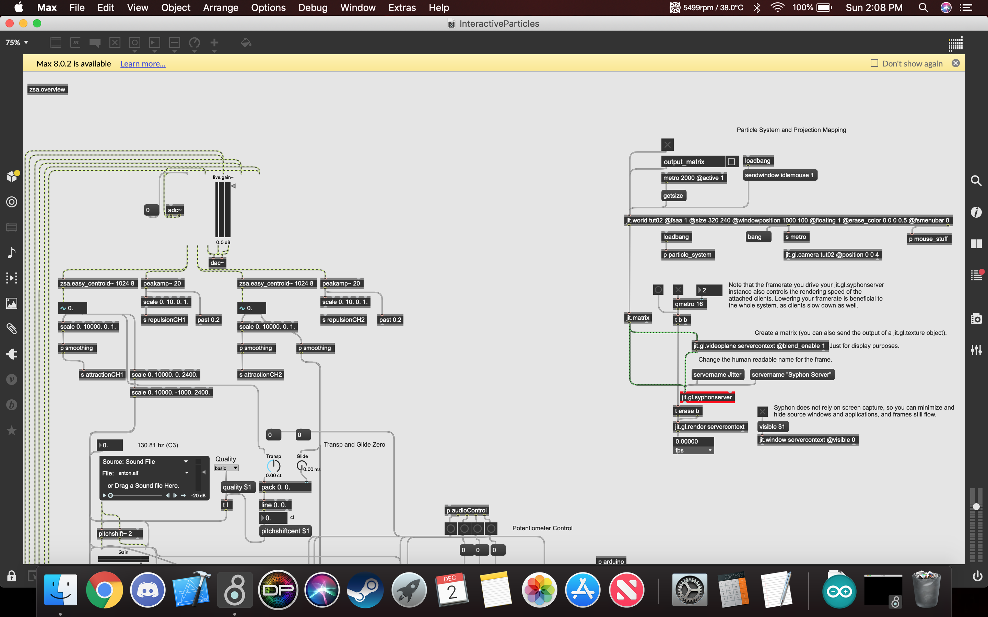
Task: Follow the Learn more... link
Action: [143, 64]
